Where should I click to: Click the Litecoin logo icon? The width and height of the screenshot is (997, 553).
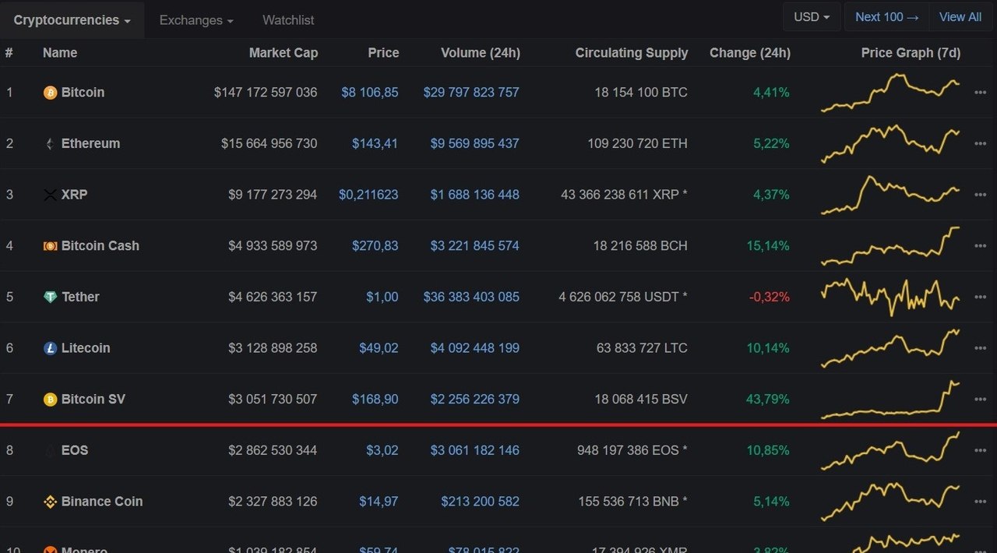coord(50,348)
